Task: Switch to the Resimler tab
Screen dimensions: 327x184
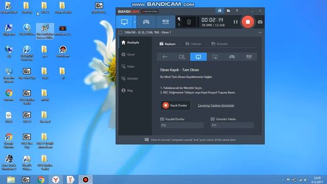Action: pyautogui.click(x=219, y=44)
